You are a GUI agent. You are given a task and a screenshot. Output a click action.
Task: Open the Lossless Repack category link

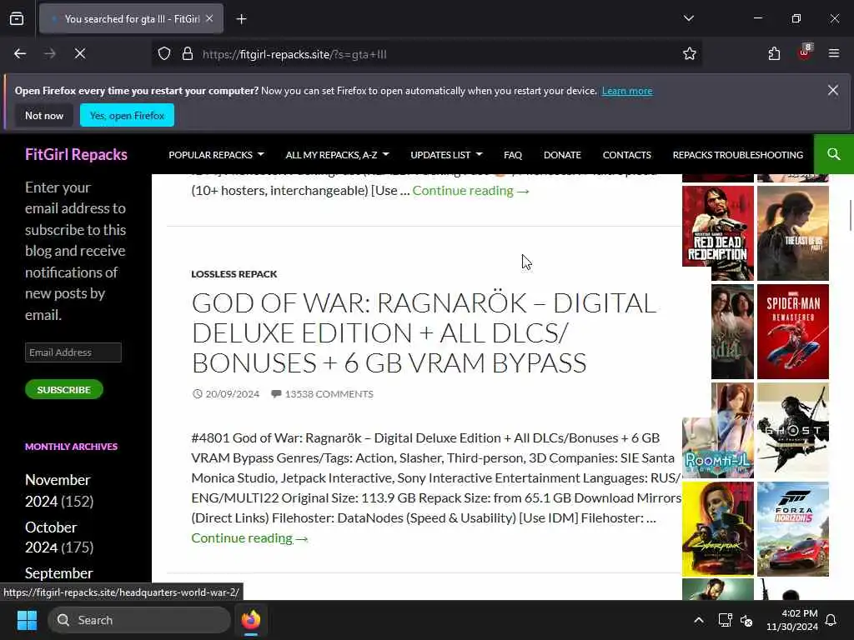tap(234, 274)
